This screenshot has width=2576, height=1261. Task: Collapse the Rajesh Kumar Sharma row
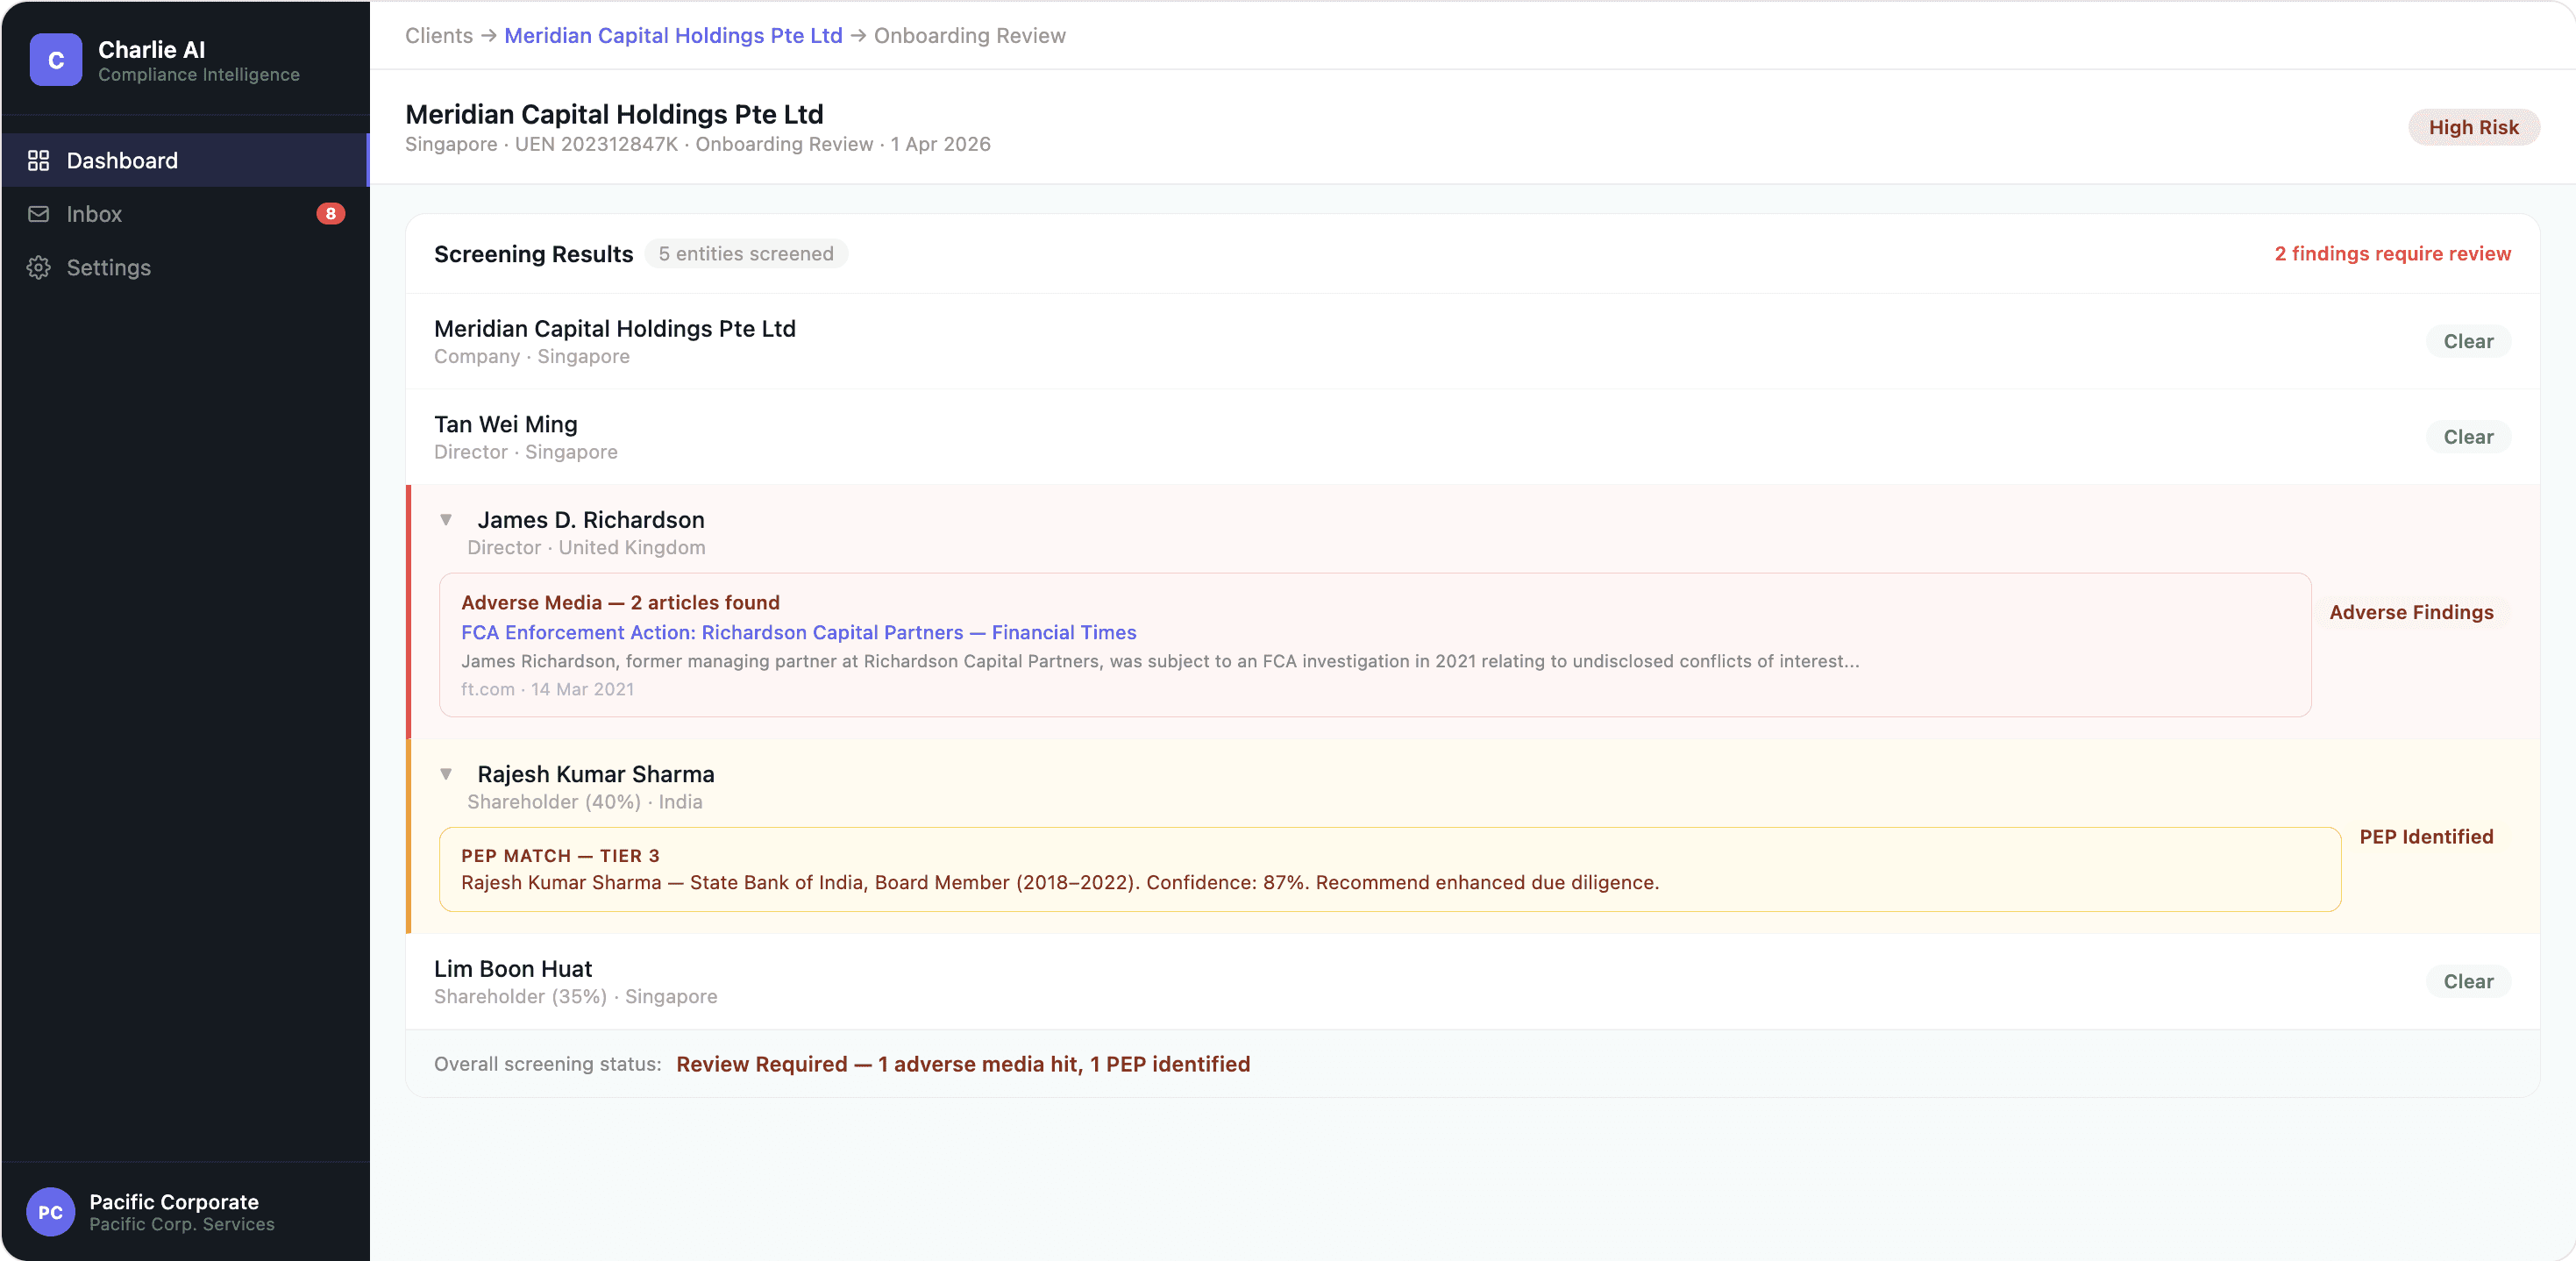(x=446, y=773)
